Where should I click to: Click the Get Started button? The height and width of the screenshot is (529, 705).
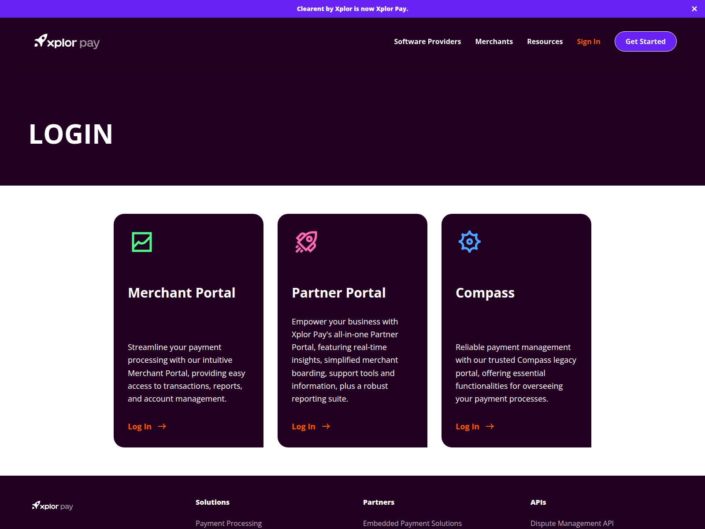645,41
